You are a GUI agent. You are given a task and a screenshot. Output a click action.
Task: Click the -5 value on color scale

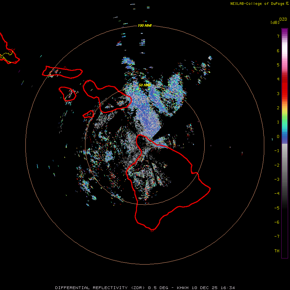pos(277,208)
